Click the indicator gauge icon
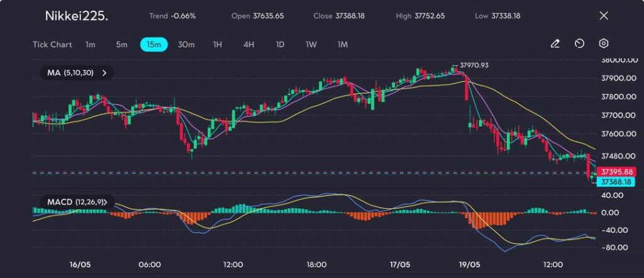Viewport: 644px width, 278px height. click(x=579, y=44)
